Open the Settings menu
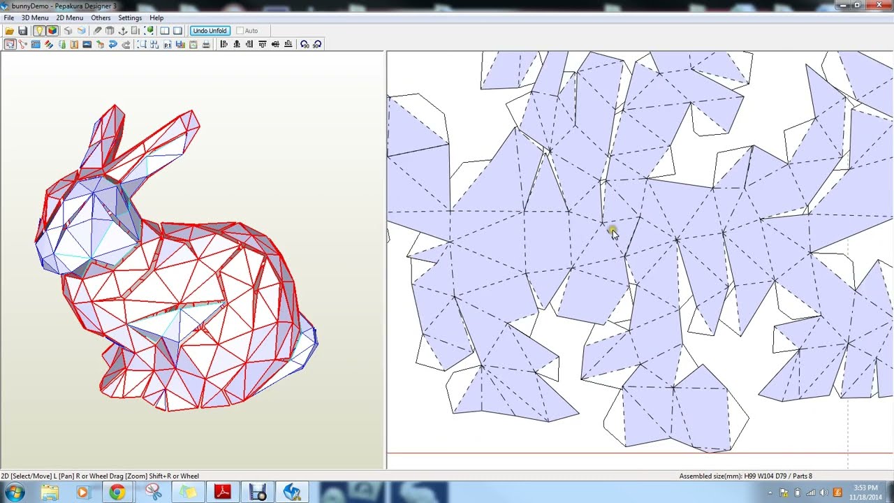This screenshot has width=894, height=503. (130, 17)
